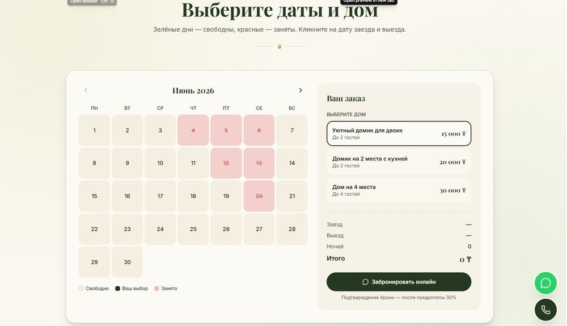The width and height of the screenshot is (567, 326).
Task: Select date 16 in calendar
Action: coord(127,196)
